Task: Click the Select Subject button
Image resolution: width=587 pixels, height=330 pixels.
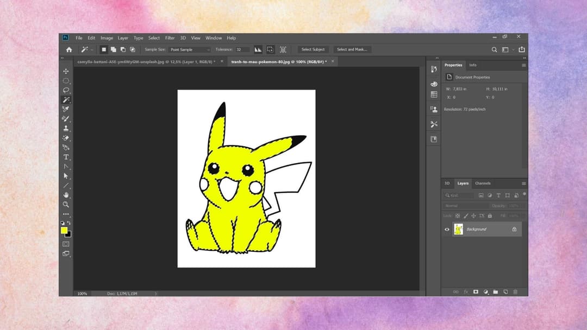Action: (314, 49)
